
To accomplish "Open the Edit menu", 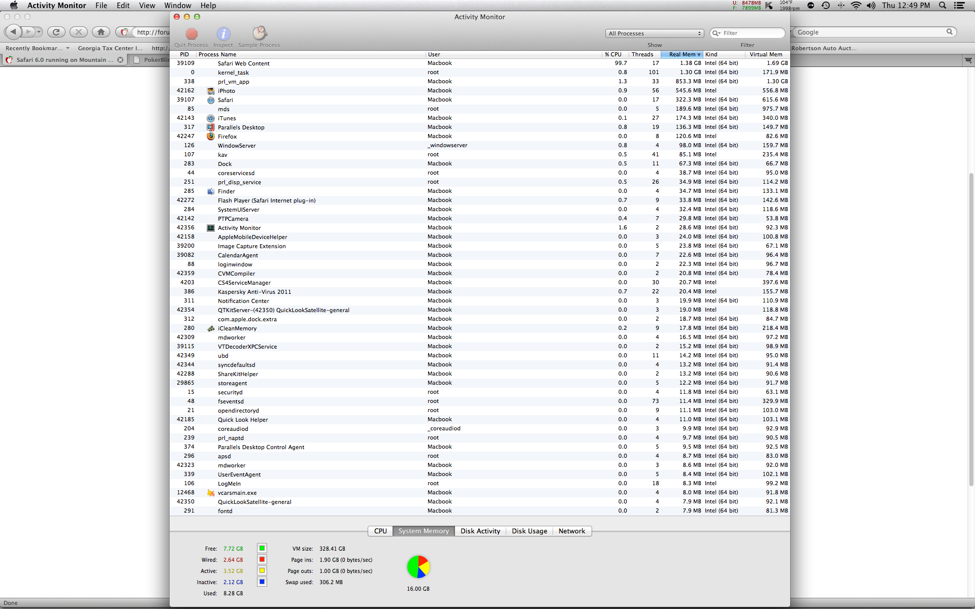I will point(123,6).
